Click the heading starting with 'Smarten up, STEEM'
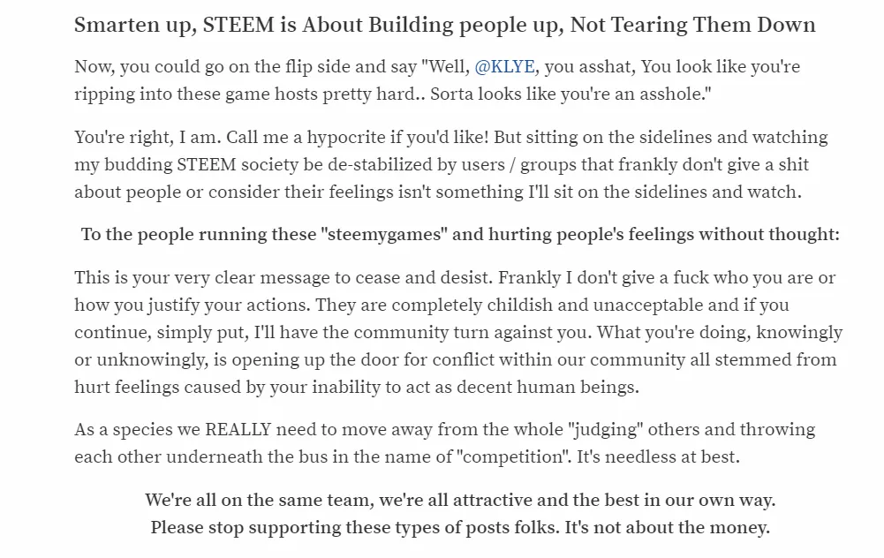The width and height of the screenshot is (884, 558). 445,26
